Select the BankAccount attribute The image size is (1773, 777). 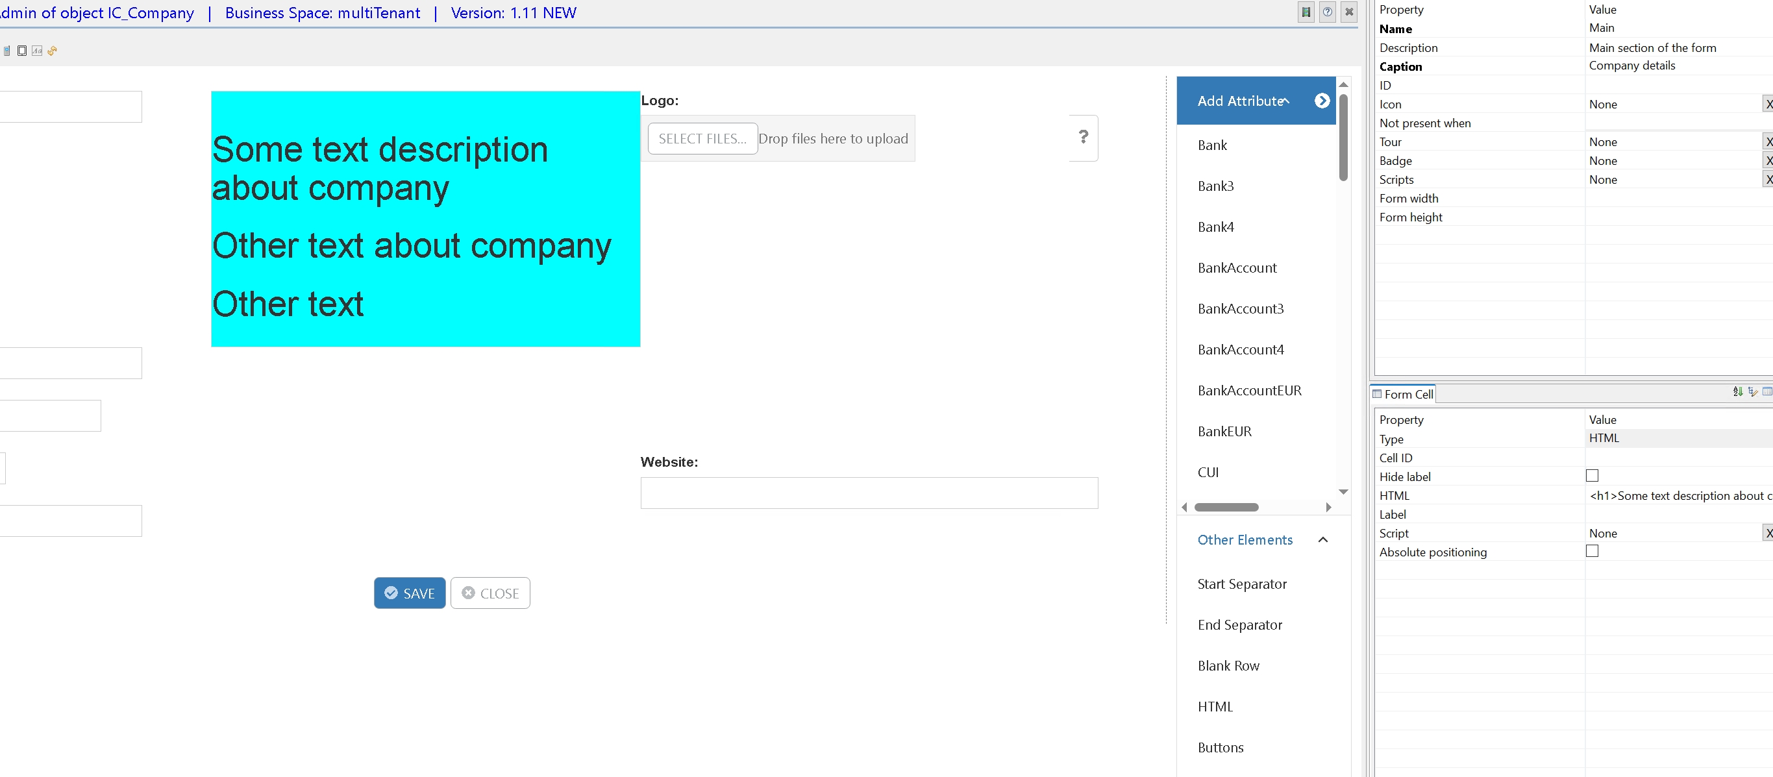(x=1237, y=267)
